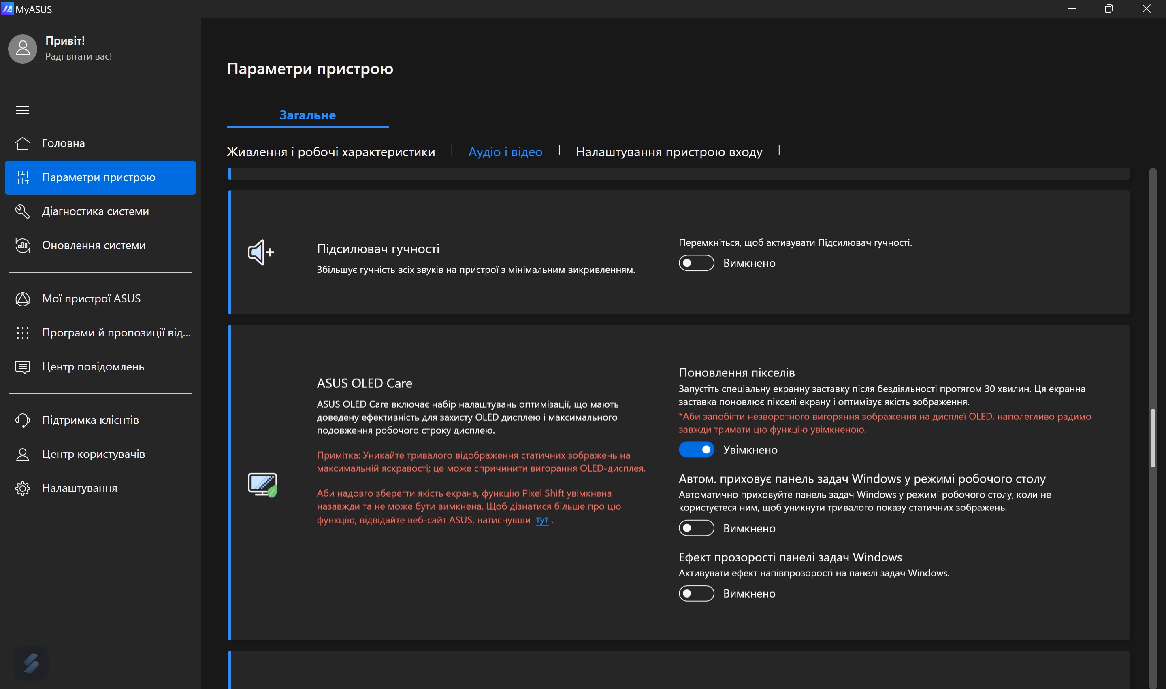Toggle auto-hide Windows taskbar switch

tap(696, 528)
